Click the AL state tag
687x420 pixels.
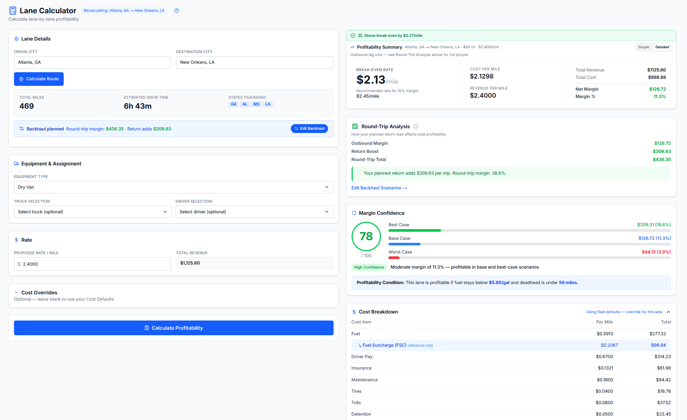coord(245,104)
